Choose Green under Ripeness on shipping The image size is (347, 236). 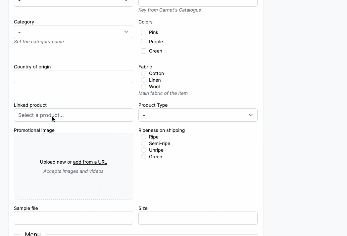pos(144,157)
